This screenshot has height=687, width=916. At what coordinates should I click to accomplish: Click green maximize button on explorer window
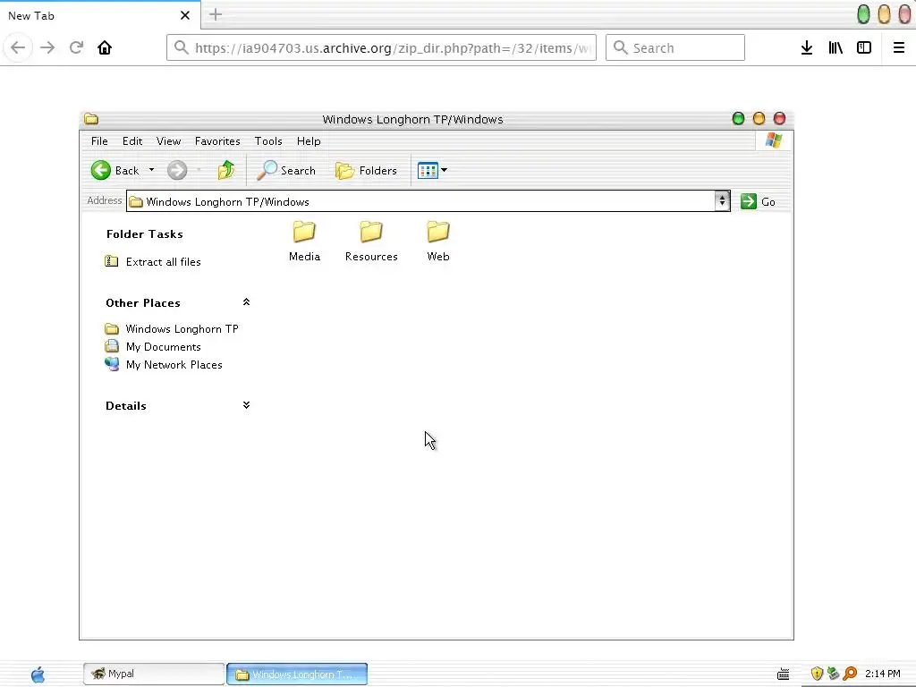pyautogui.click(x=738, y=119)
